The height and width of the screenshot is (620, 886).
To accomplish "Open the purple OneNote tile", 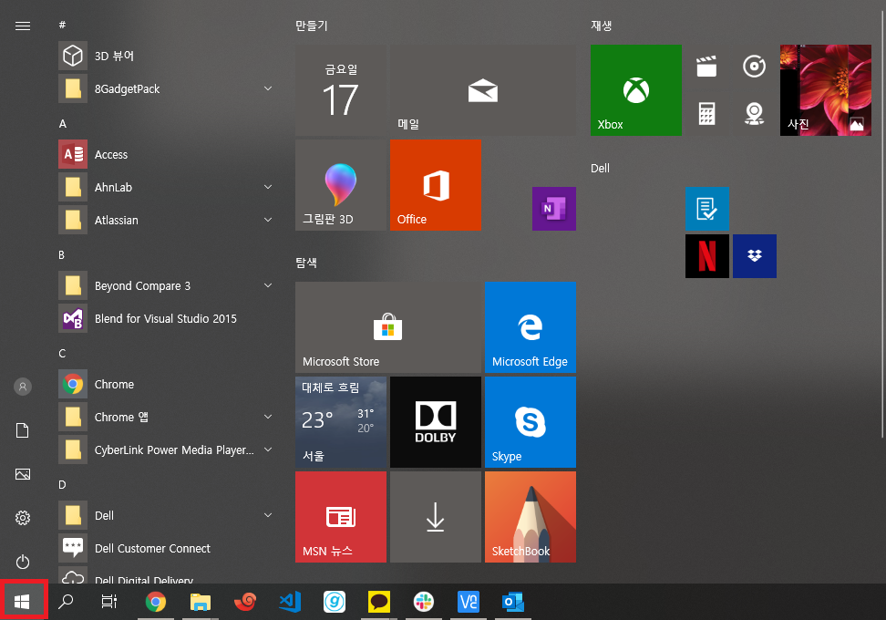I will click(x=554, y=209).
